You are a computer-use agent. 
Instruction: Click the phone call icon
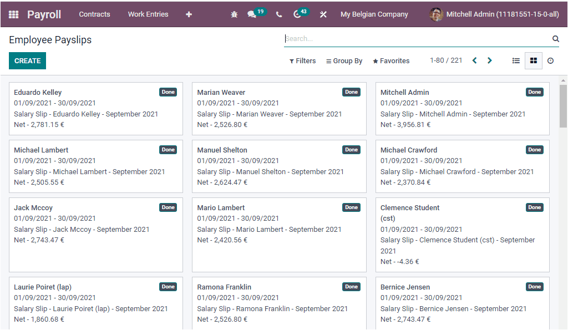point(279,14)
